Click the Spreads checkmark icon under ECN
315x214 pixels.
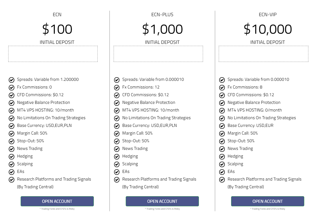coord(11,79)
